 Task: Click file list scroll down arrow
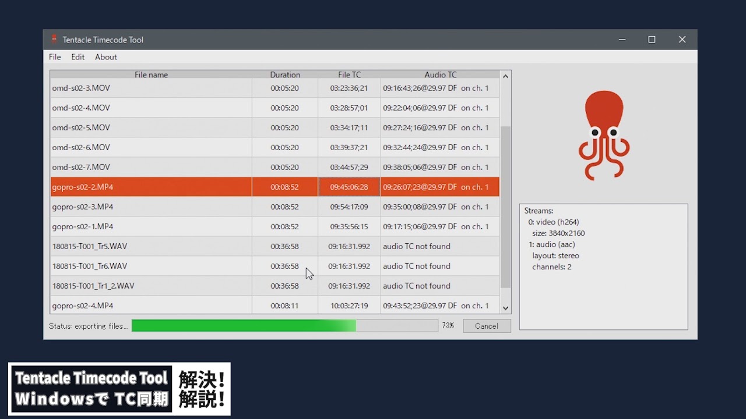pyautogui.click(x=505, y=308)
